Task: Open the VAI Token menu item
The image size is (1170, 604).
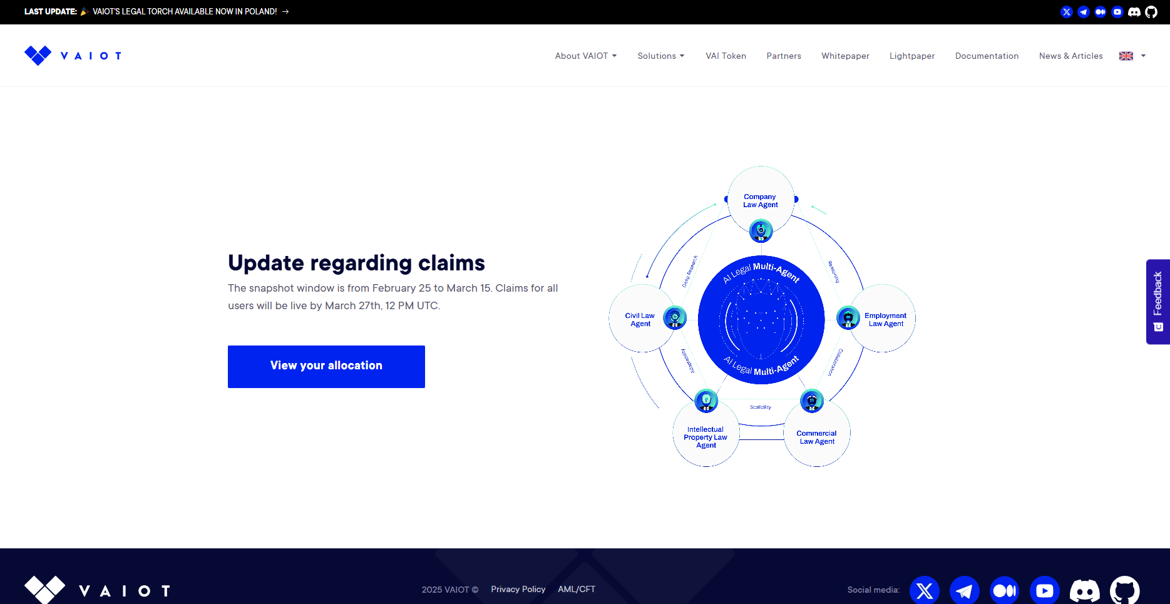Action: pyautogui.click(x=726, y=56)
